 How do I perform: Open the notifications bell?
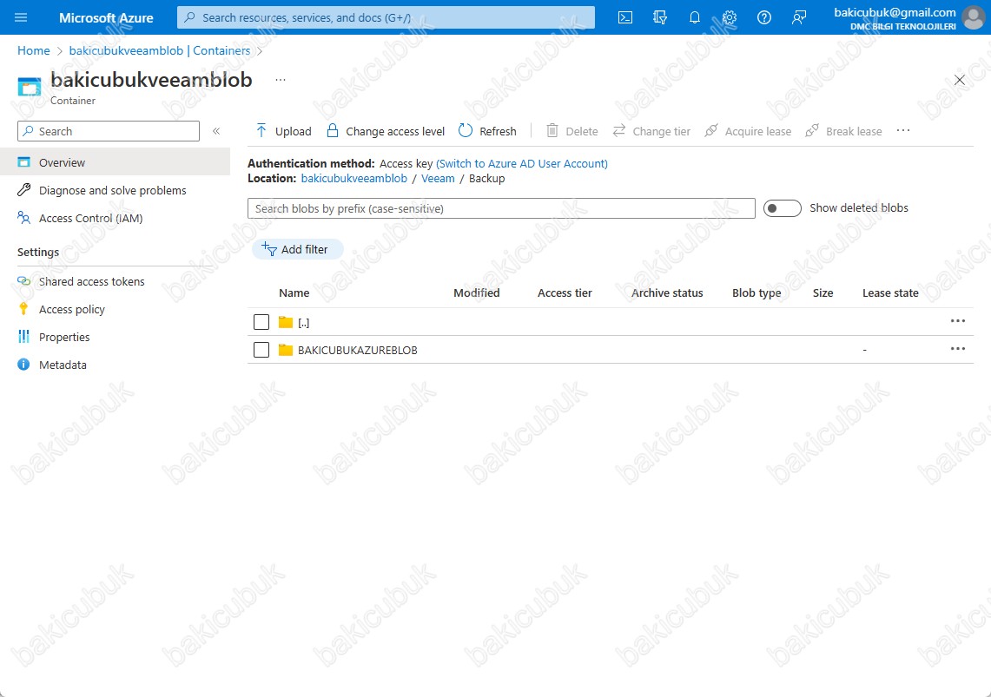695,17
